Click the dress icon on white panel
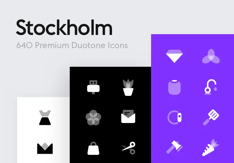234x163 pixels. click(45, 118)
